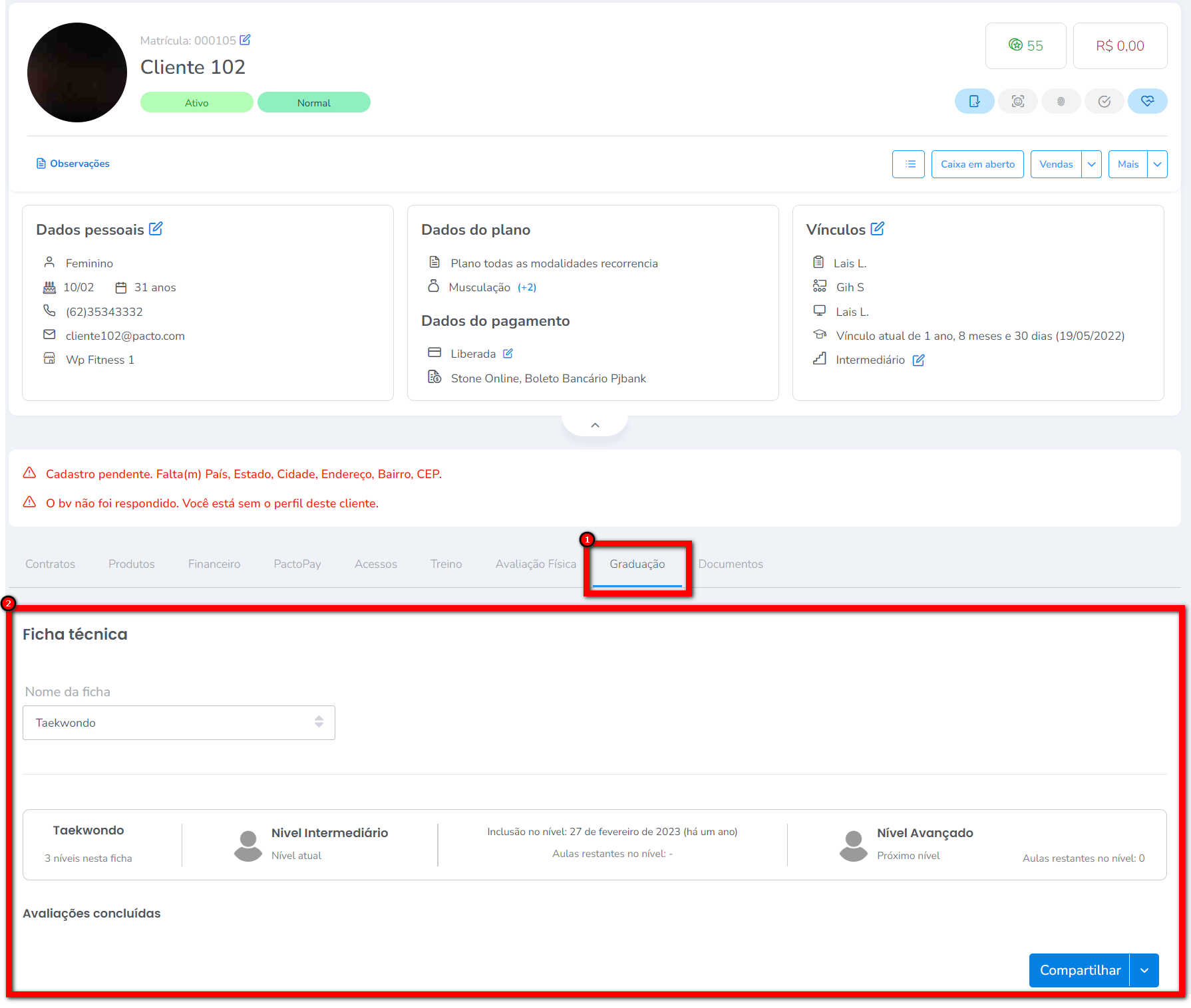Edit the Intermediário level icon

918,360
